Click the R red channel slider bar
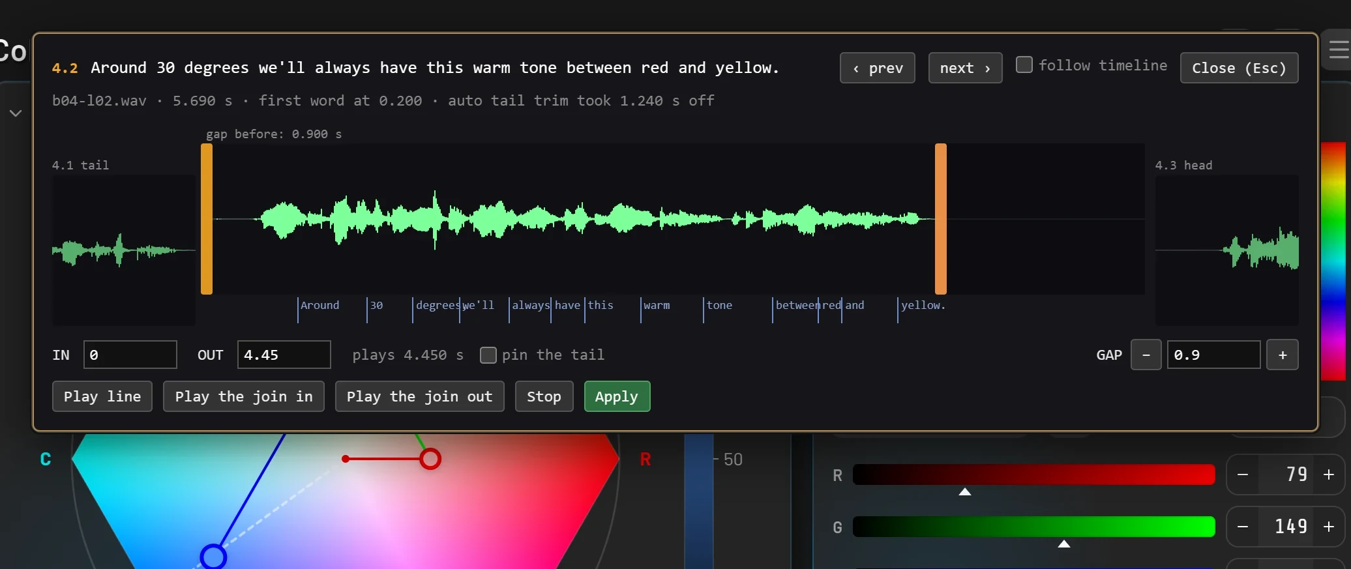Image resolution: width=1351 pixels, height=569 pixels. [x=1034, y=474]
